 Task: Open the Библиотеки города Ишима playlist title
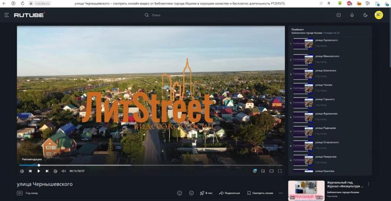point(307,33)
